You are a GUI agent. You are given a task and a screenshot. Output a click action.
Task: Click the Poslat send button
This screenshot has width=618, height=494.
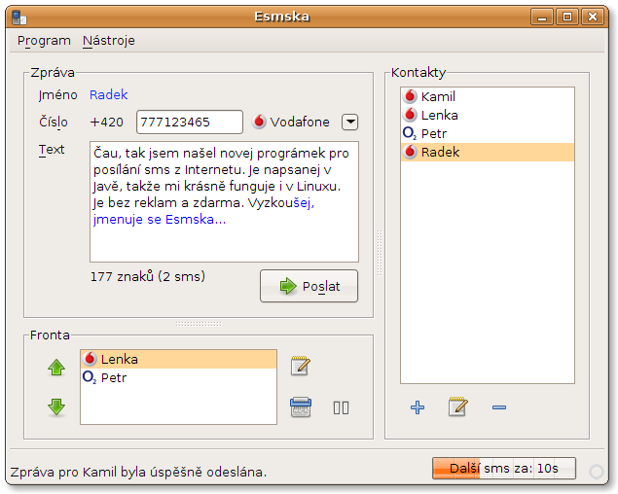[x=309, y=286]
